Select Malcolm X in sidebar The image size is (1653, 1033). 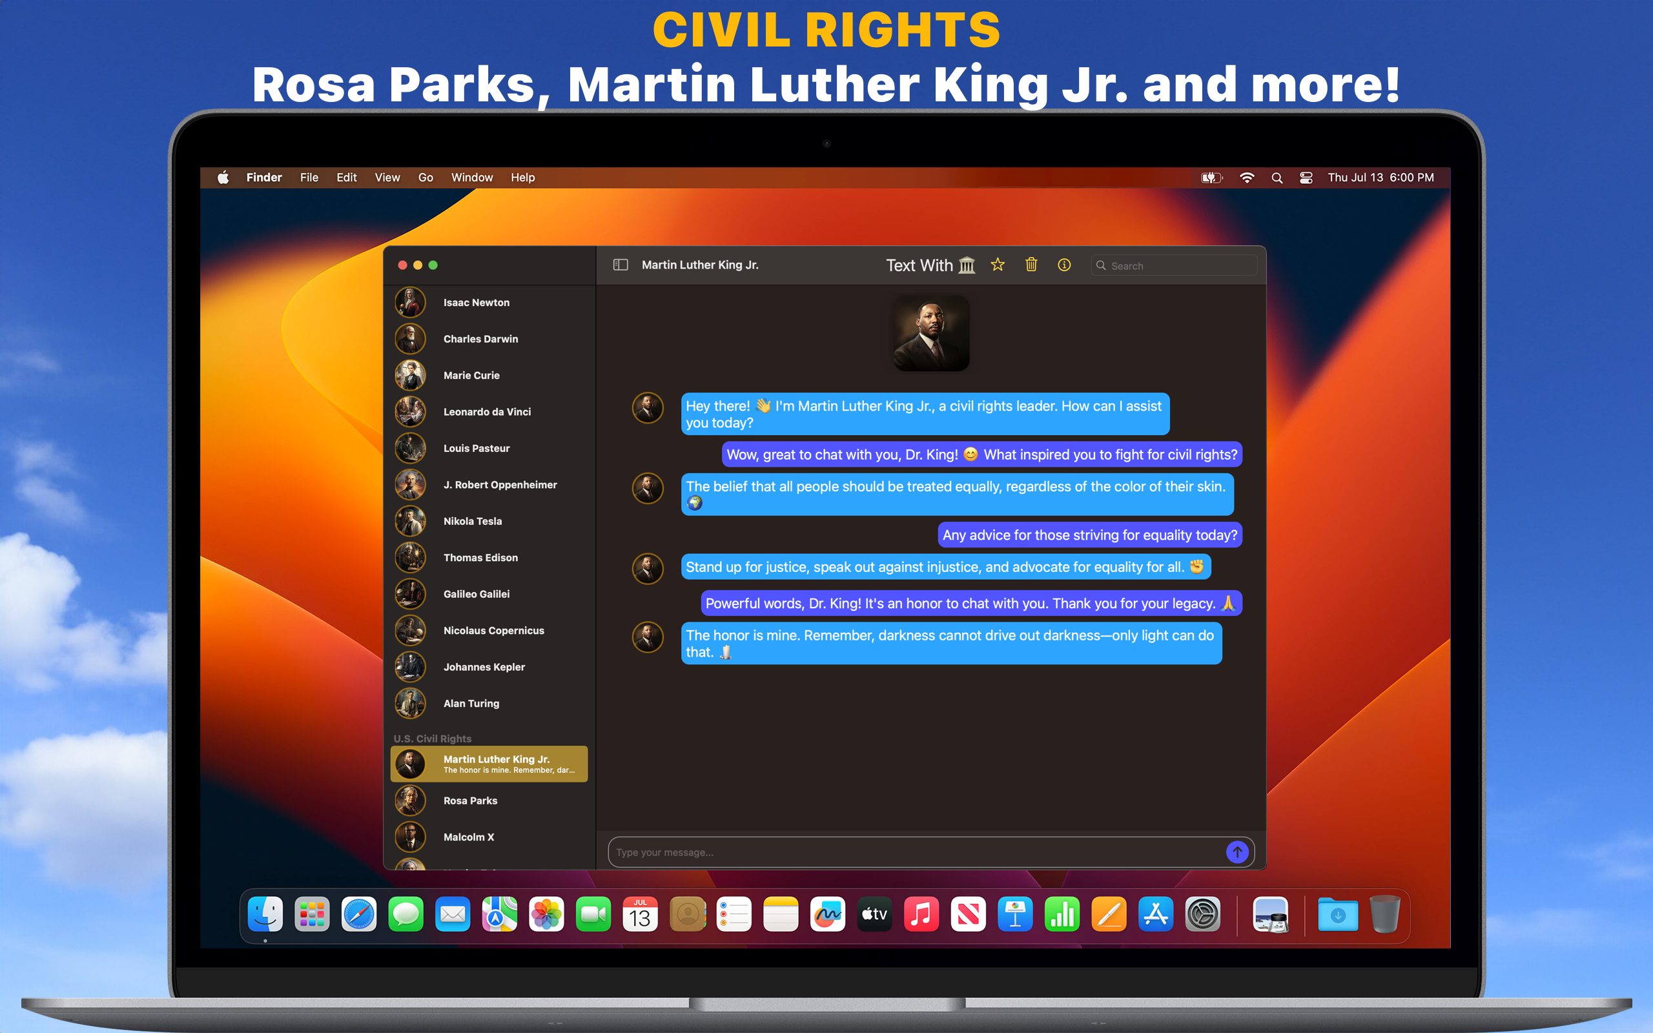(469, 837)
